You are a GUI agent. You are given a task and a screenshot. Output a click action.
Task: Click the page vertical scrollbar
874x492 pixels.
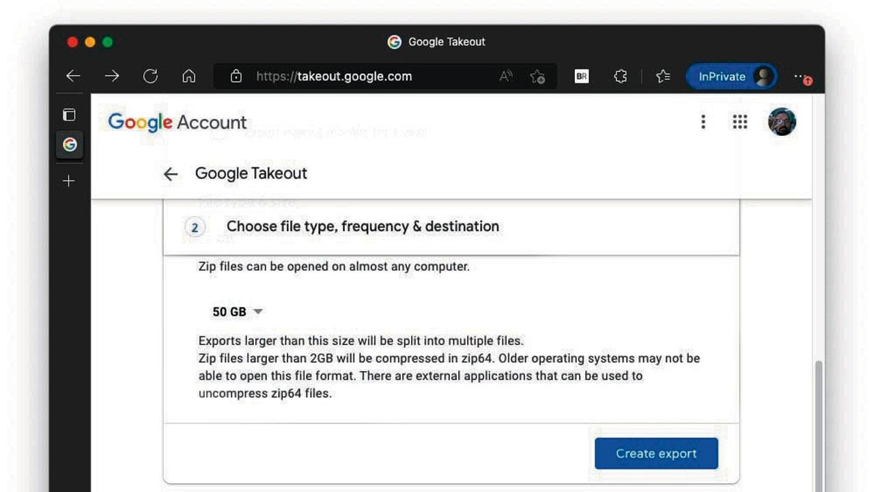[819, 425]
